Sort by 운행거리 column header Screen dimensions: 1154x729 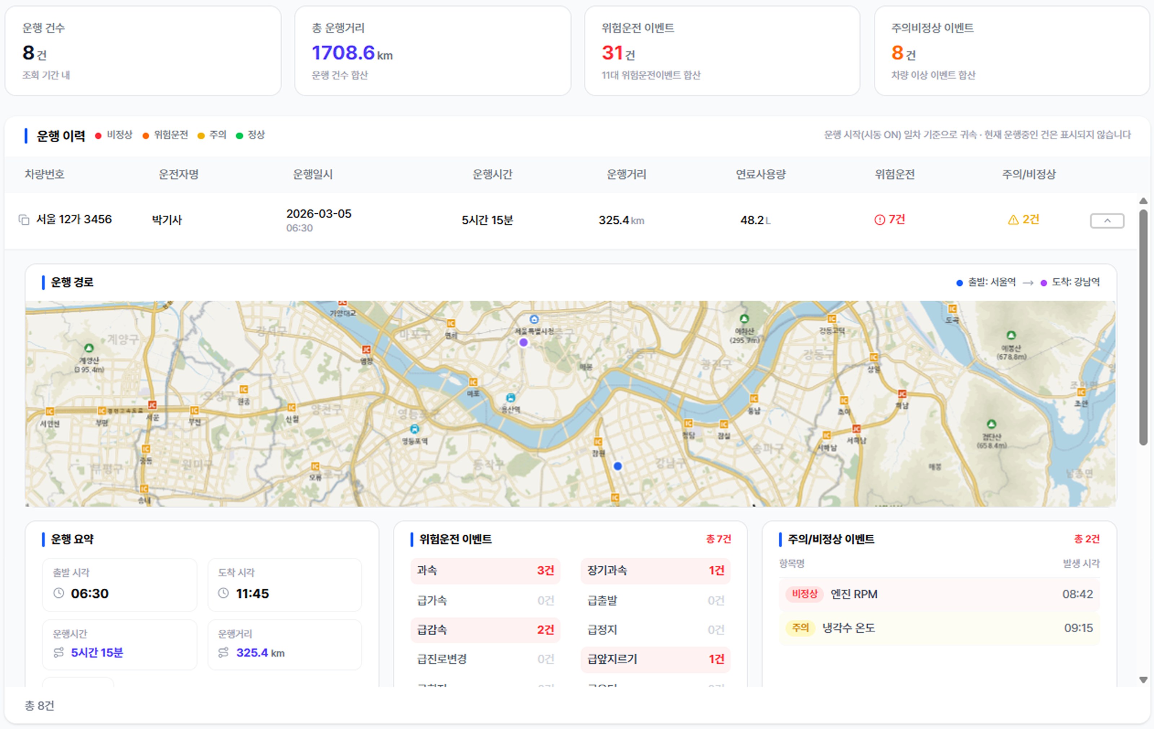click(x=626, y=174)
